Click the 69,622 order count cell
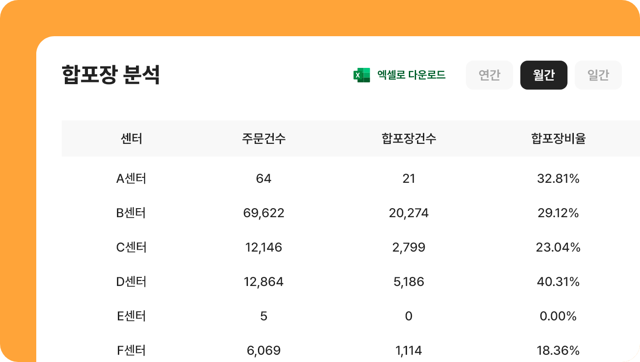The image size is (640, 362). [x=264, y=213]
